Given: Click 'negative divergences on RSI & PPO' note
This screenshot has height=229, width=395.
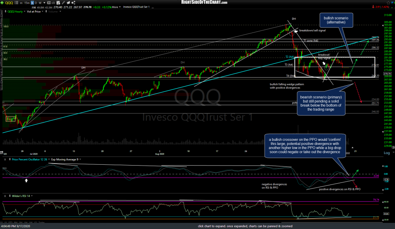Looking at the screenshot, I should [x=274, y=186].
